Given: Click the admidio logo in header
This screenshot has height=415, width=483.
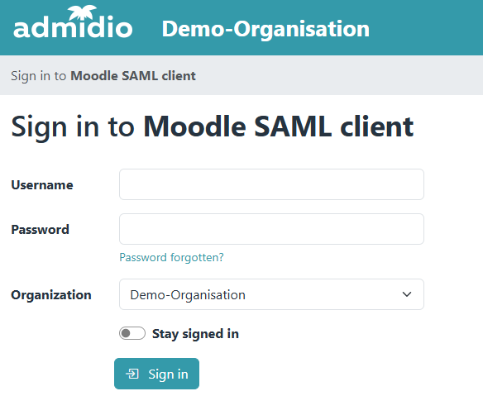Looking at the screenshot, I should pyautogui.click(x=73, y=21).
